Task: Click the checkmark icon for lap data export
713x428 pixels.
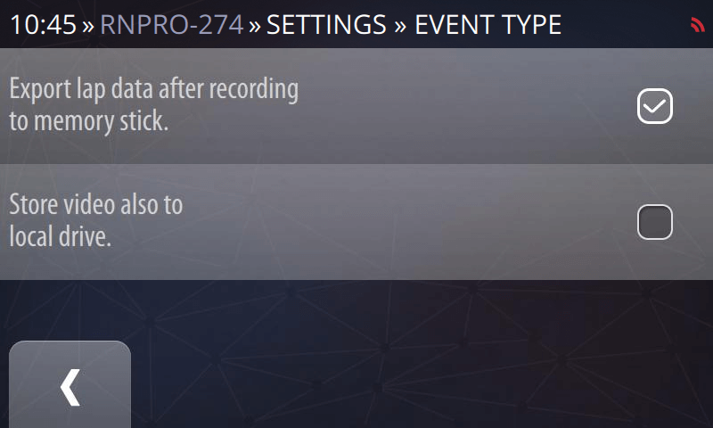Action: (655, 107)
